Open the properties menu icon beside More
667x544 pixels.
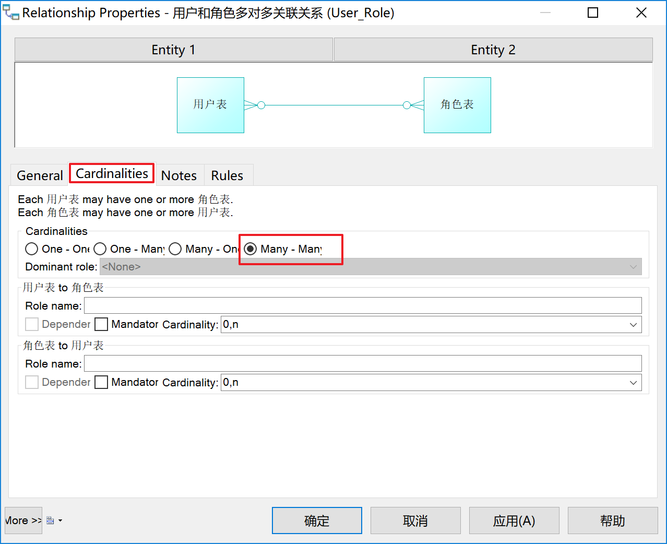coord(54,521)
